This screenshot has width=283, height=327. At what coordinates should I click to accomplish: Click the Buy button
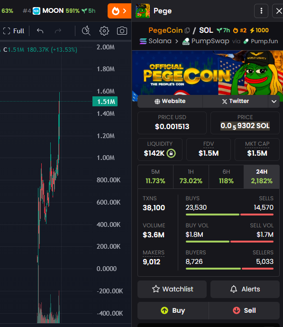173,310
